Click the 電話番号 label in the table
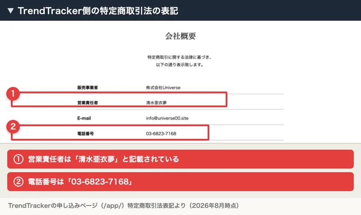Screen dimensions: 361x215 pos(85,133)
